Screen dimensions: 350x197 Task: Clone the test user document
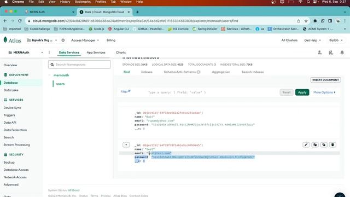(324, 144)
